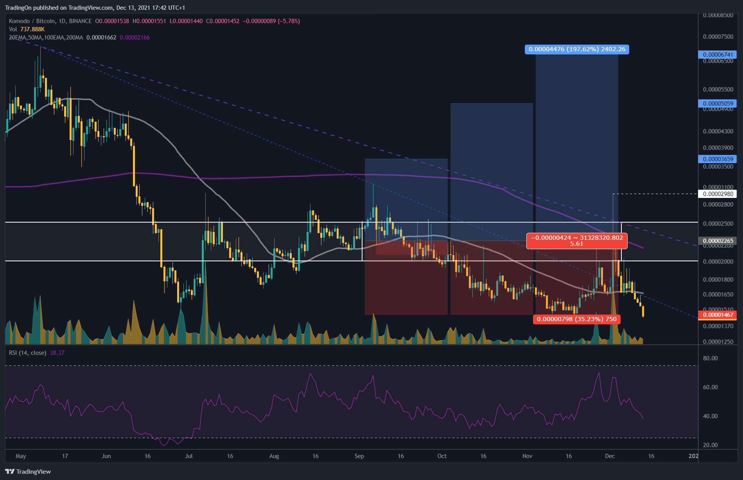Click the 200MA value 0.00002166
This screenshot has height=480, width=743.
pyautogui.click(x=135, y=38)
